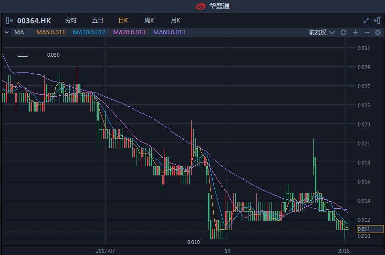Switch to the 分时 tab
385x255 pixels.
[71, 20]
